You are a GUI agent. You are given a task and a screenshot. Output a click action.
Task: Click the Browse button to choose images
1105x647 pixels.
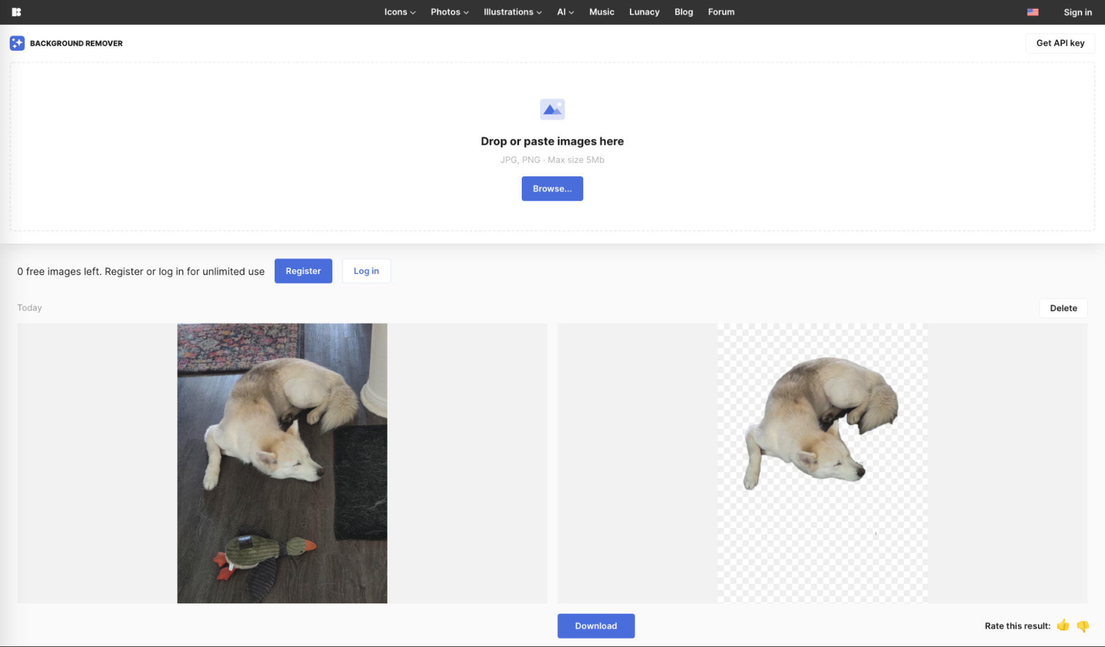click(x=552, y=188)
